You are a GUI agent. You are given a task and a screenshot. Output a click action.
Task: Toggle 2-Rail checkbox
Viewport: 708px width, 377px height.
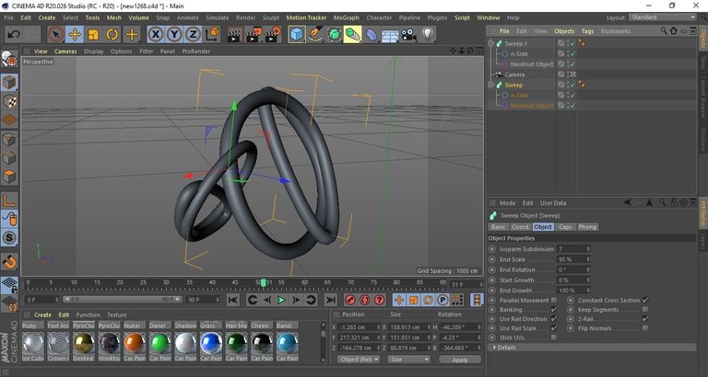[x=645, y=319]
